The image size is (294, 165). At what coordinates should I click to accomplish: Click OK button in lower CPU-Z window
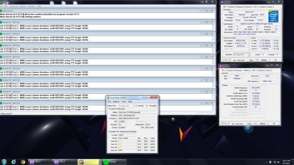pos(274,124)
